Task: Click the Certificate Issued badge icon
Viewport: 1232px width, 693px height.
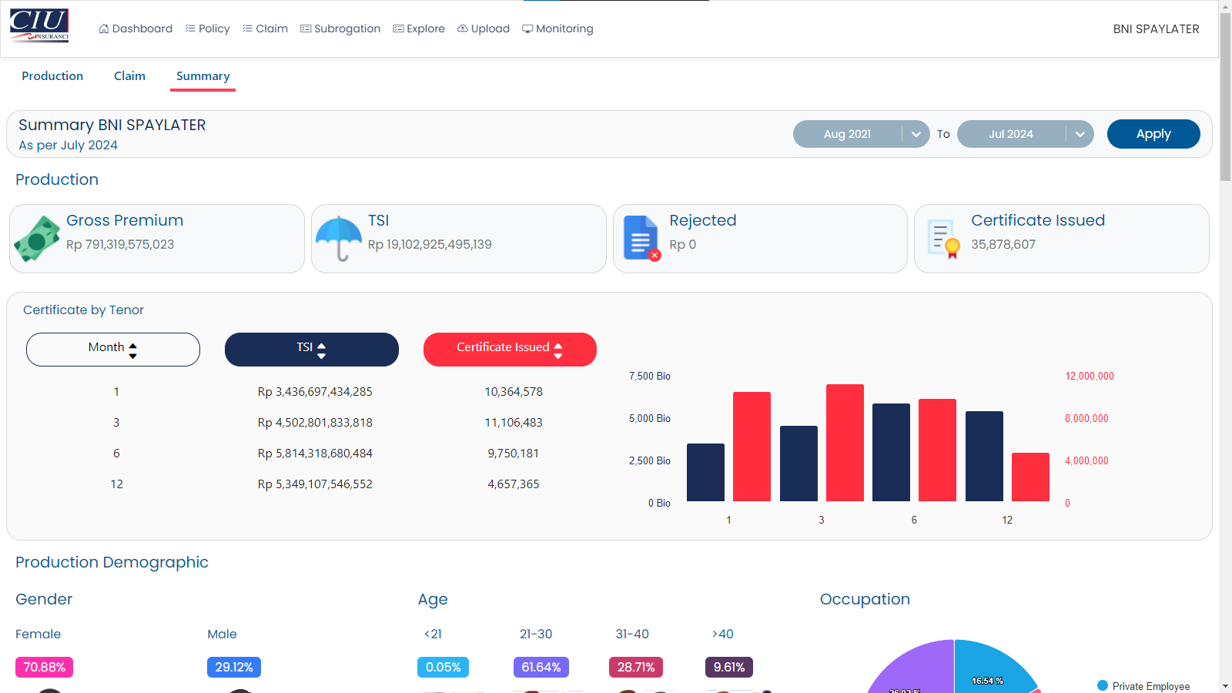Action: [944, 239]
